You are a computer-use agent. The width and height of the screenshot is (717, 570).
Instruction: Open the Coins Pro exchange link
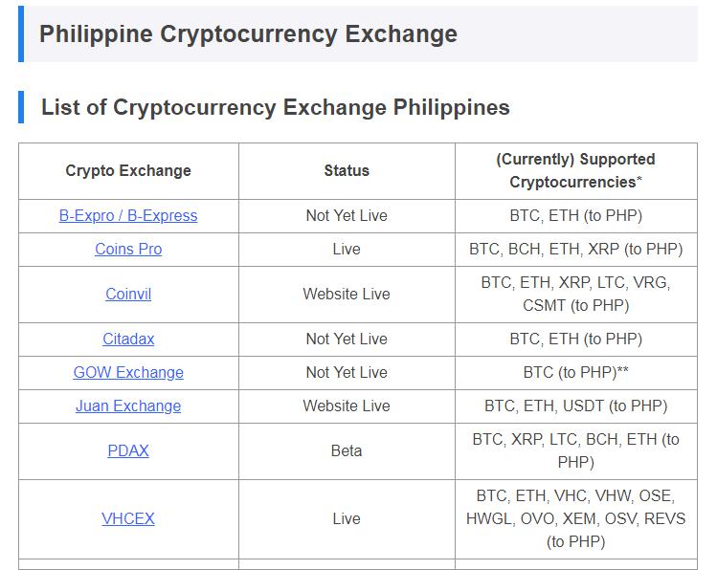pos(128,249)
